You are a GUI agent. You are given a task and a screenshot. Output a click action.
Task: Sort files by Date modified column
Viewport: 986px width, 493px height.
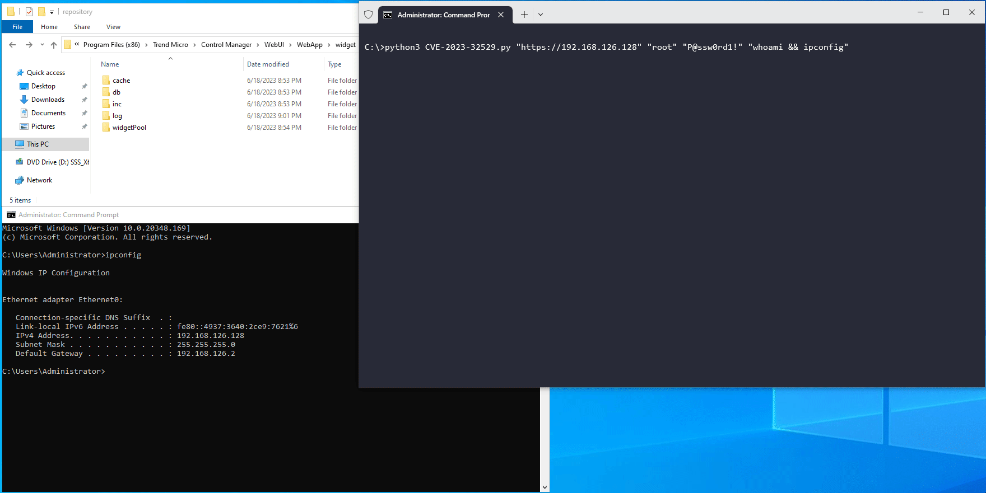click(x=268, y=64)
